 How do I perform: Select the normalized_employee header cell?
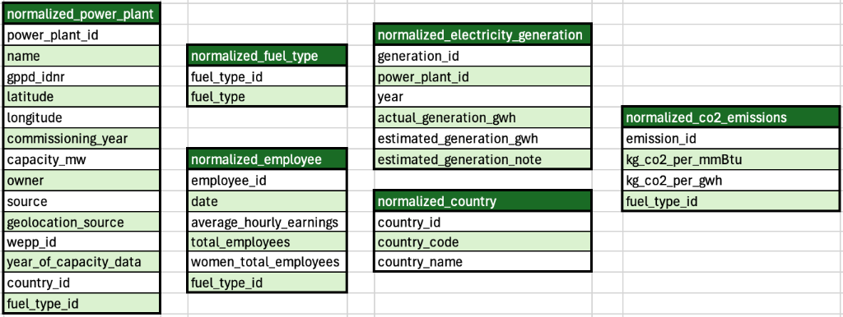point(268,159)
